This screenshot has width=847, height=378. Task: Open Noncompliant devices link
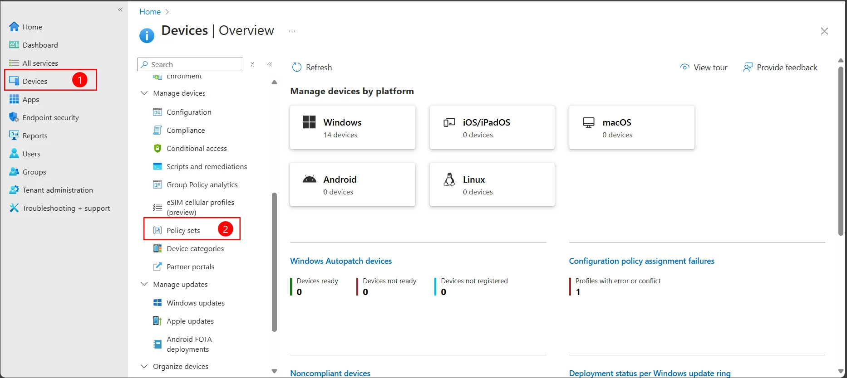330,373
